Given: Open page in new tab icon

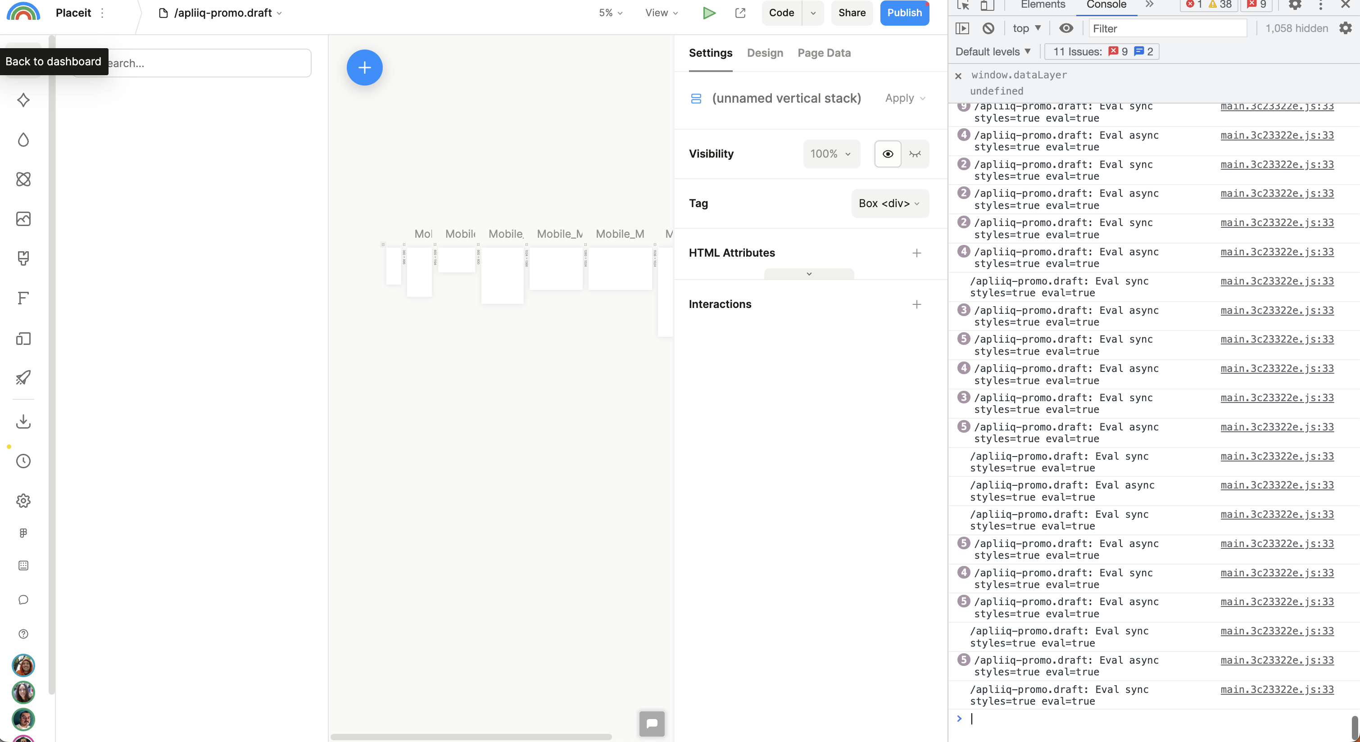Looking at the screenshot, I should [x=740, y=13].
